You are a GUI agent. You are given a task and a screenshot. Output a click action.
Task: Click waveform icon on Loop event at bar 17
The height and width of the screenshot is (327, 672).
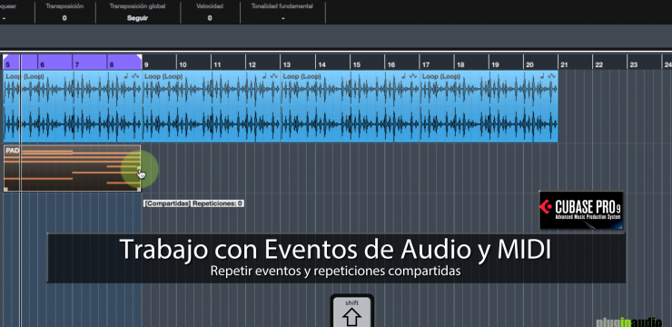tap(551, 75)
